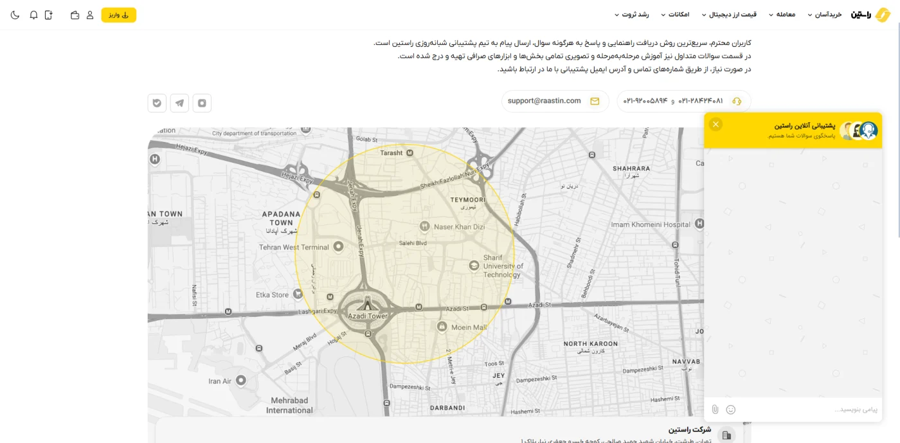Screen dimensions: 900x443
Task: Click the TEYMOORI label on map
Action: pos(467,200)
